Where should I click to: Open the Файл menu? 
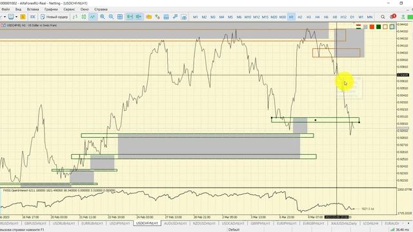click(5, 9)
